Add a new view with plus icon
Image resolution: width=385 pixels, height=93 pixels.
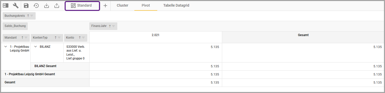click(x=105, y=6)
